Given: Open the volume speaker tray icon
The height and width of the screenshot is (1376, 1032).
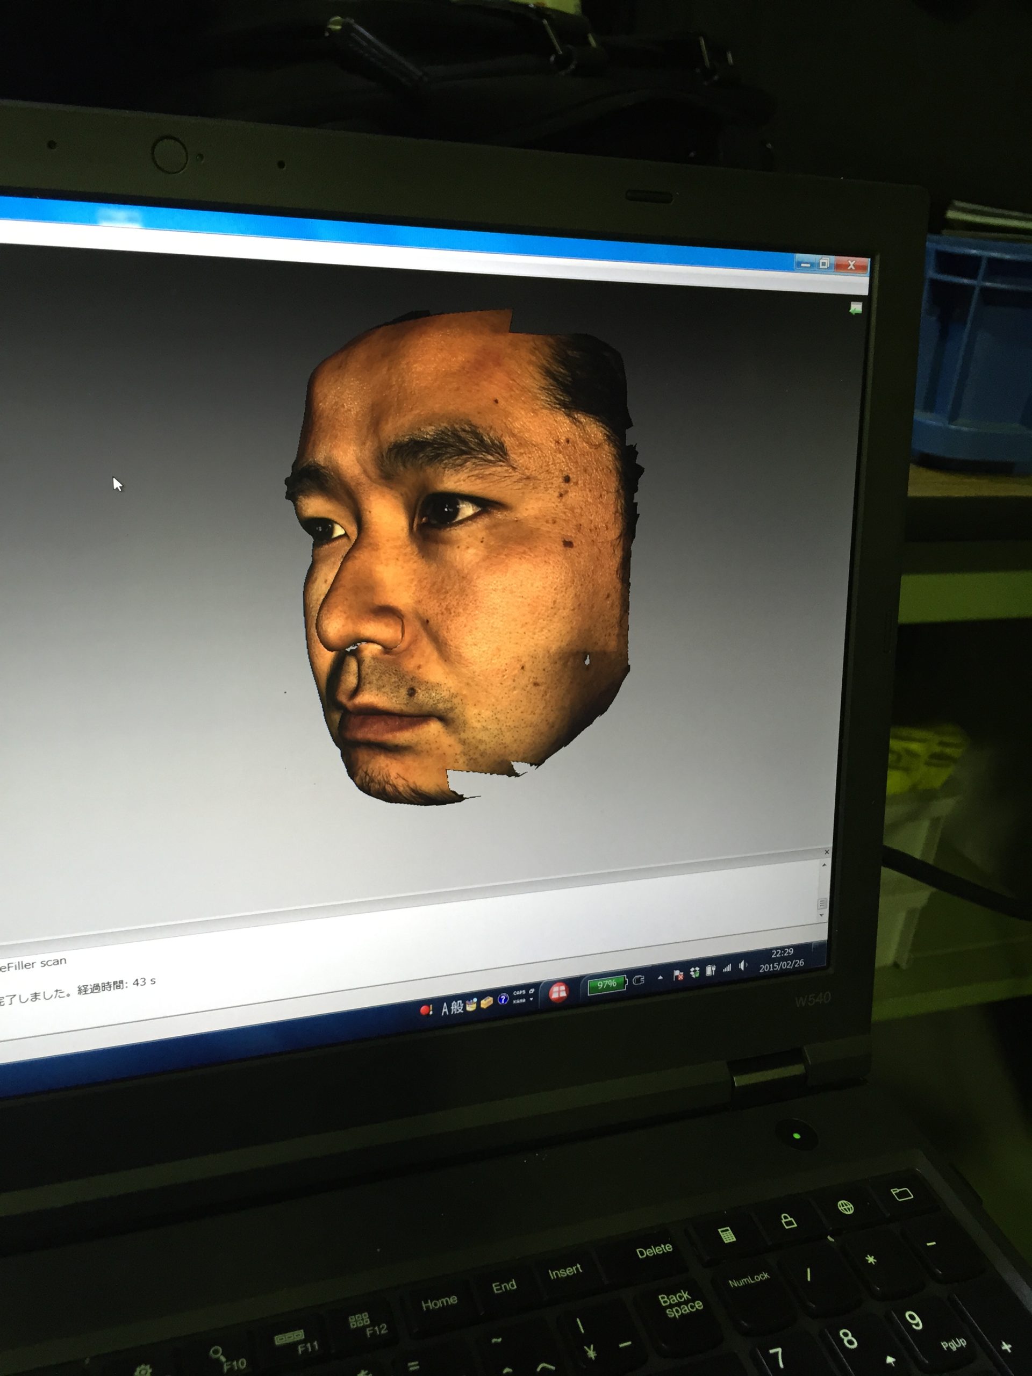Looking at the screenshot, I should point(743,966).
